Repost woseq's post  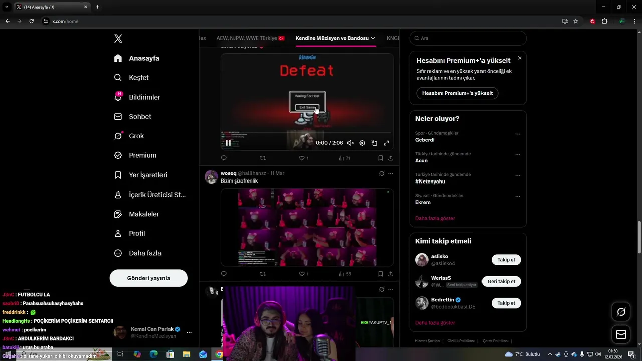263,274
